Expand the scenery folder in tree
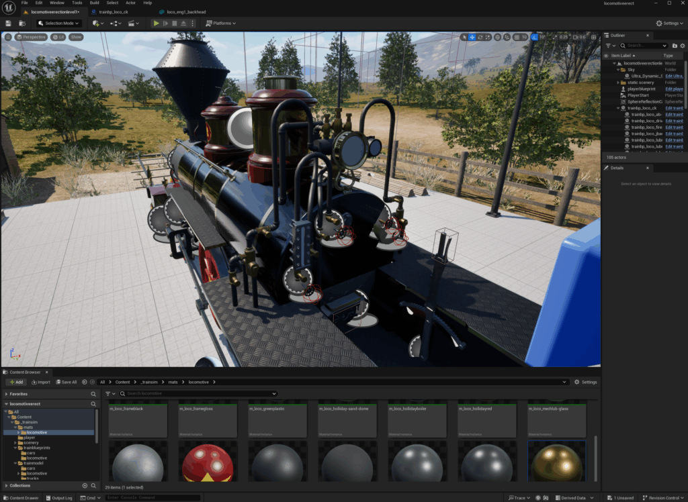 pos(16,443)
